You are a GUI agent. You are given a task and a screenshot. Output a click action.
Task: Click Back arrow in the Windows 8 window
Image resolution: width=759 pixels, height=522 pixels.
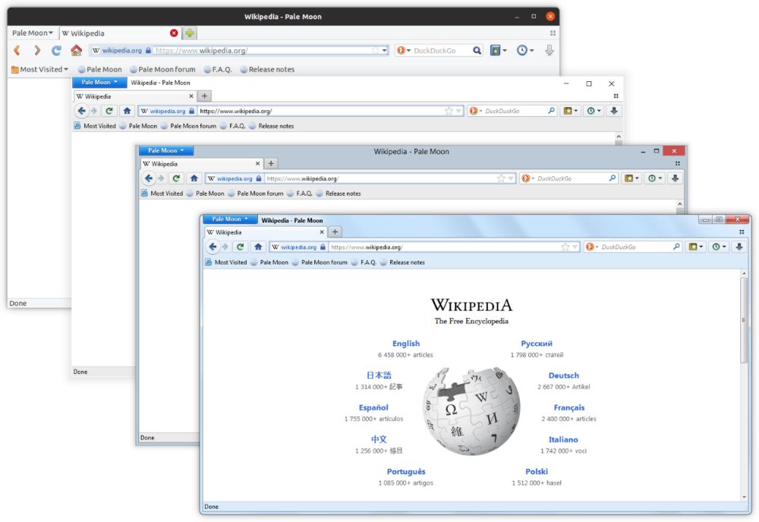(149, 178)
